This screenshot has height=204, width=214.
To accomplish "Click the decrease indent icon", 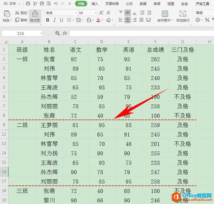I will point(142,13).
